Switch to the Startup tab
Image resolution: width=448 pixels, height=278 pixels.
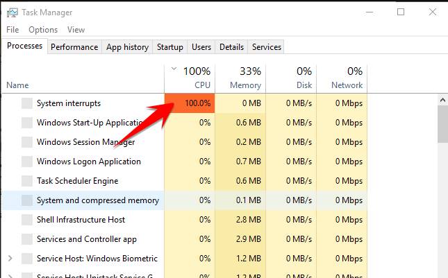click(x=170, y=47)
